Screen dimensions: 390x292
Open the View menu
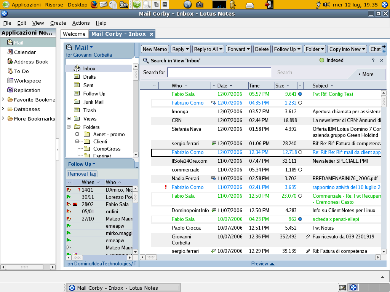[x=38, y=23]
